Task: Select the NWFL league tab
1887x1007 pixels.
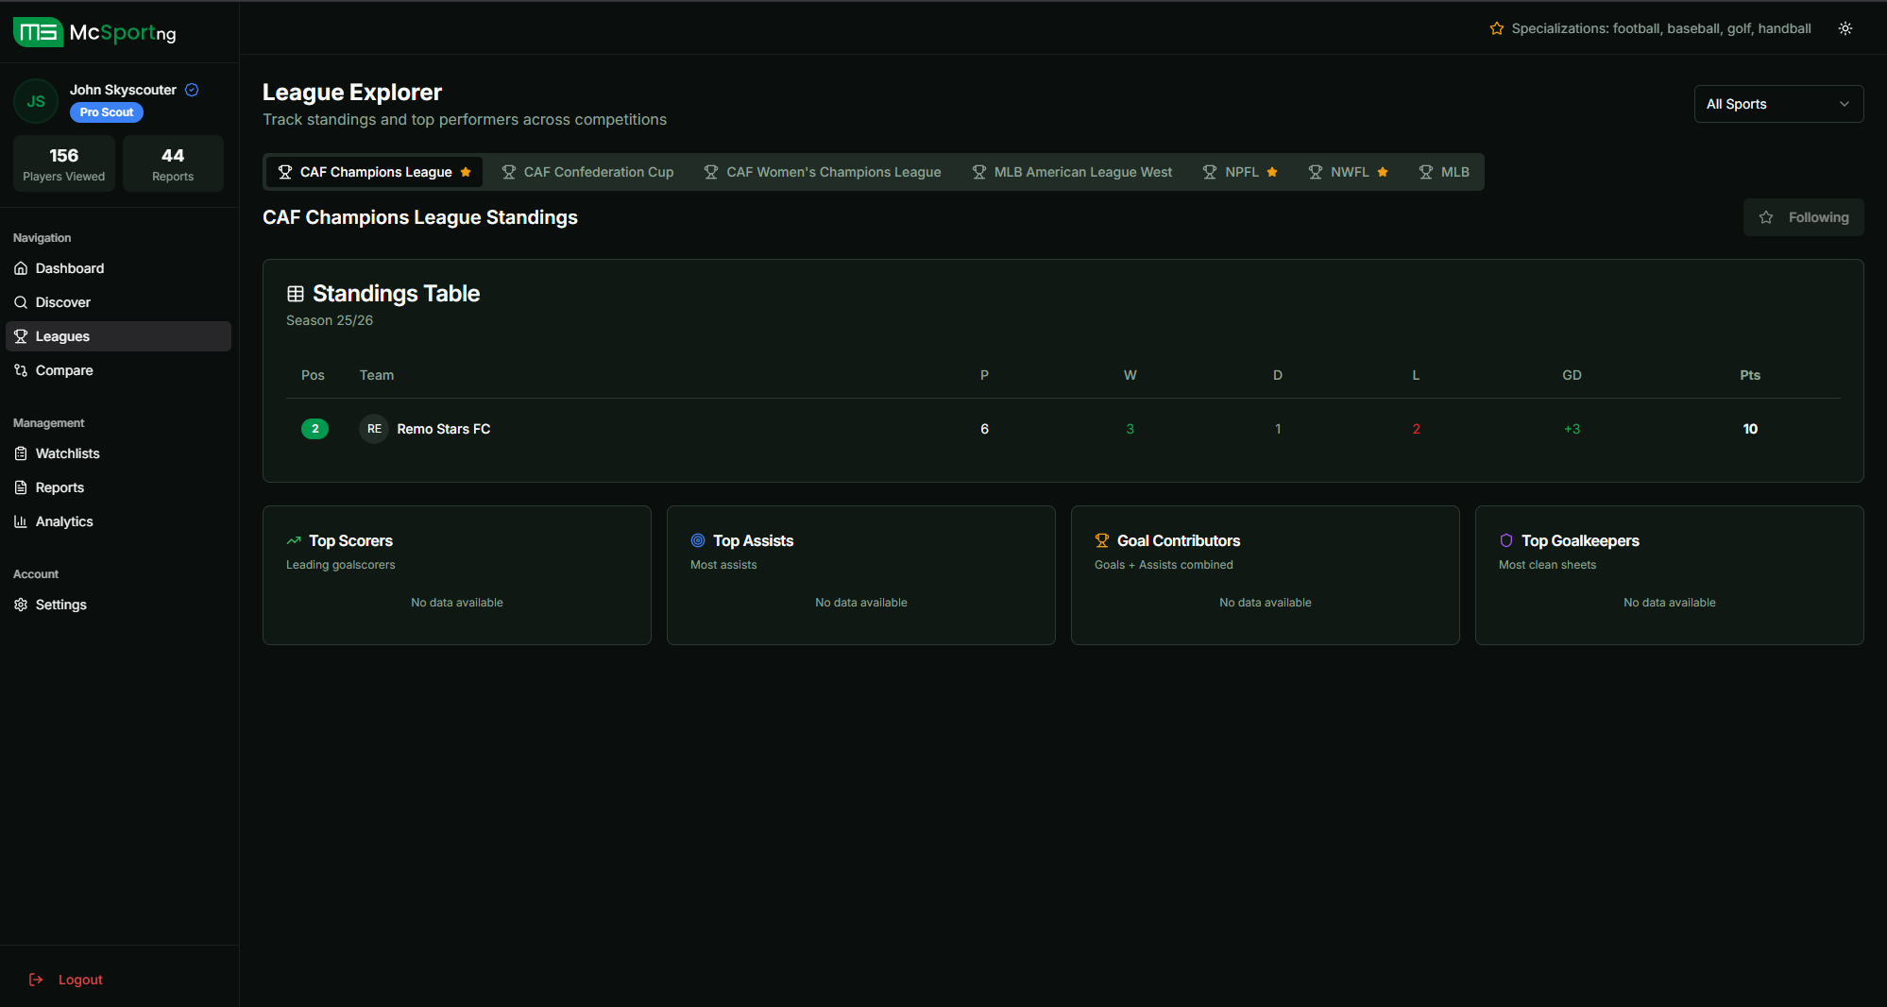Action: tap(1348, 172)
